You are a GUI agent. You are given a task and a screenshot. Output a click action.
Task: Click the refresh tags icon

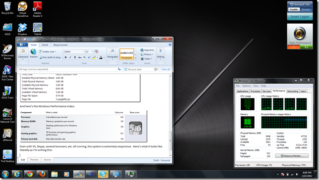tap(119, 69)
